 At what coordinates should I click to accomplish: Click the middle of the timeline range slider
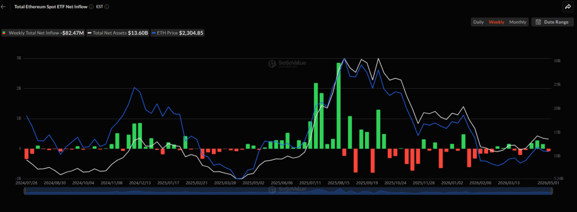pyautogui.click(x=288, y=191)
